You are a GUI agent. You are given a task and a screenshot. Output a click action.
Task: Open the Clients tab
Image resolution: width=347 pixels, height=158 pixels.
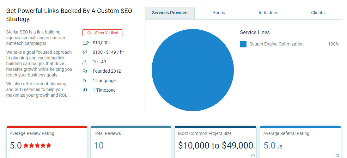click(318, 13)
